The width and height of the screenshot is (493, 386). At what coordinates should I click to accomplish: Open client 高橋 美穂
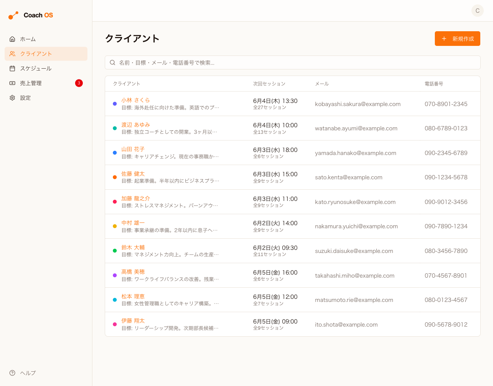(x=133, y=272)
